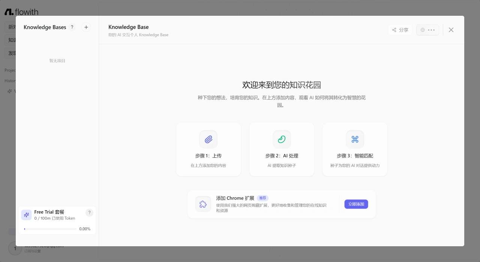Click the command symbol icon for 智能匹配
This screenshot has height=262, width=480.
tap(355, 140)
